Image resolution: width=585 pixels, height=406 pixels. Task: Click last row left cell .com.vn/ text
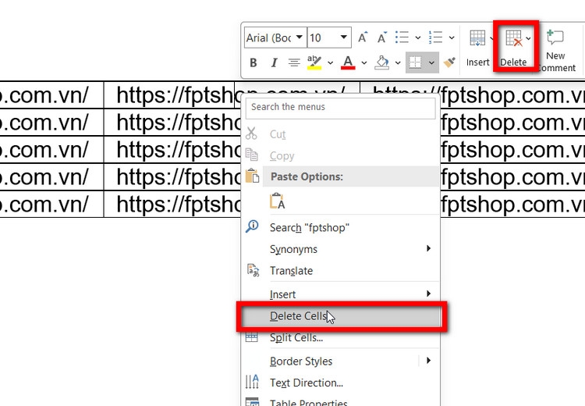[x=44, y=204]
